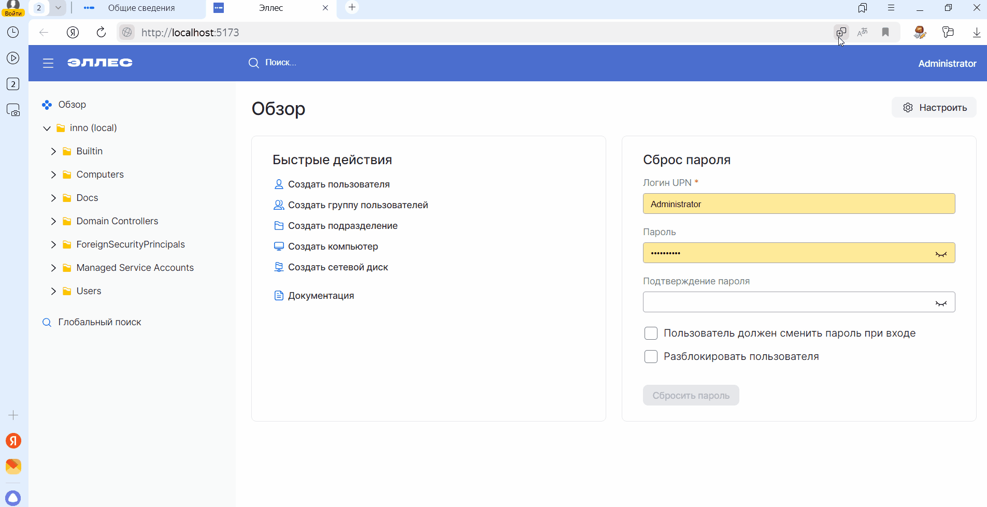Open settings via the "Настроить" button
Viewport: 987px width, 507px height.
click(934, 107)
